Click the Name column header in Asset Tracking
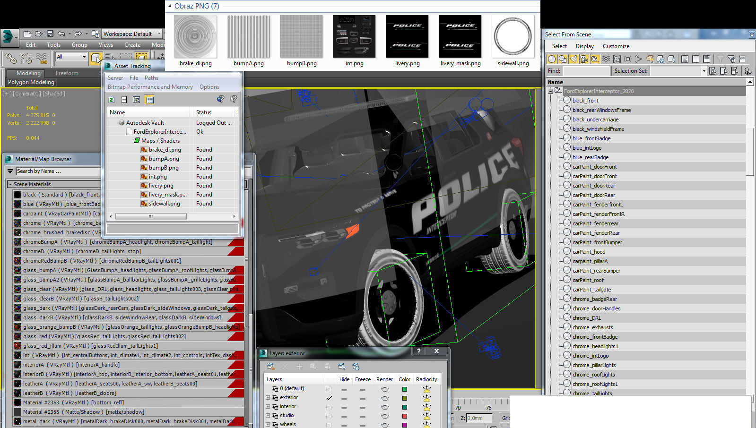This screenshot has width=756, height=428. (x=148, y=112)
